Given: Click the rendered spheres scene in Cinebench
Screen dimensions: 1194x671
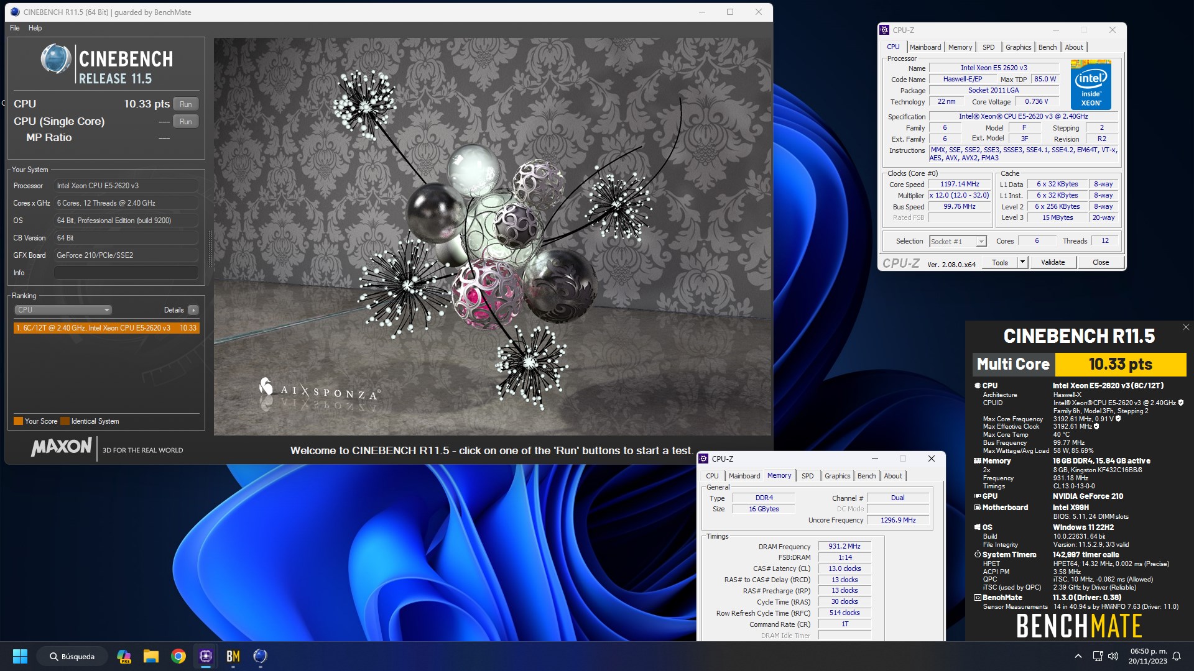Looking at the screenshot, I should tap(493, 237).
